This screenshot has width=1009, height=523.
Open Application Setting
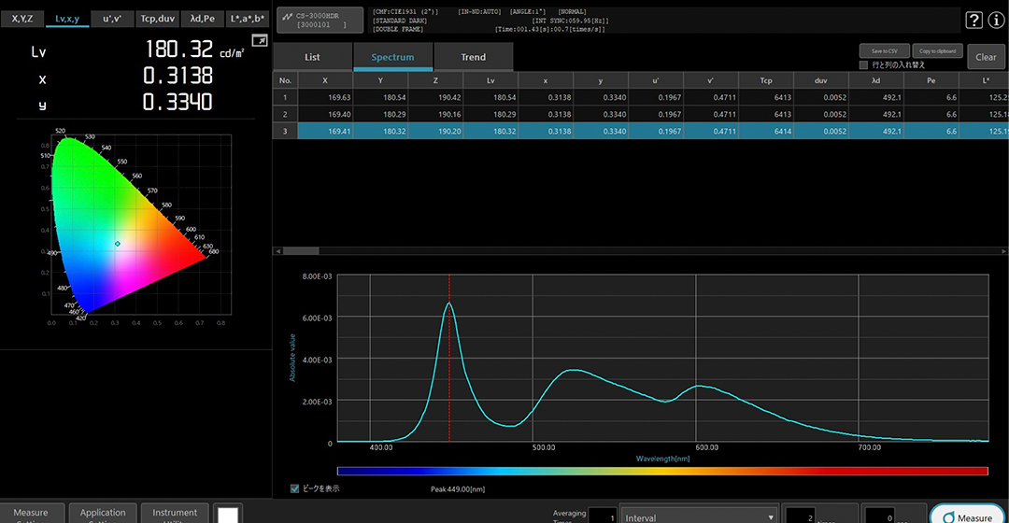(x=103, y=514)
